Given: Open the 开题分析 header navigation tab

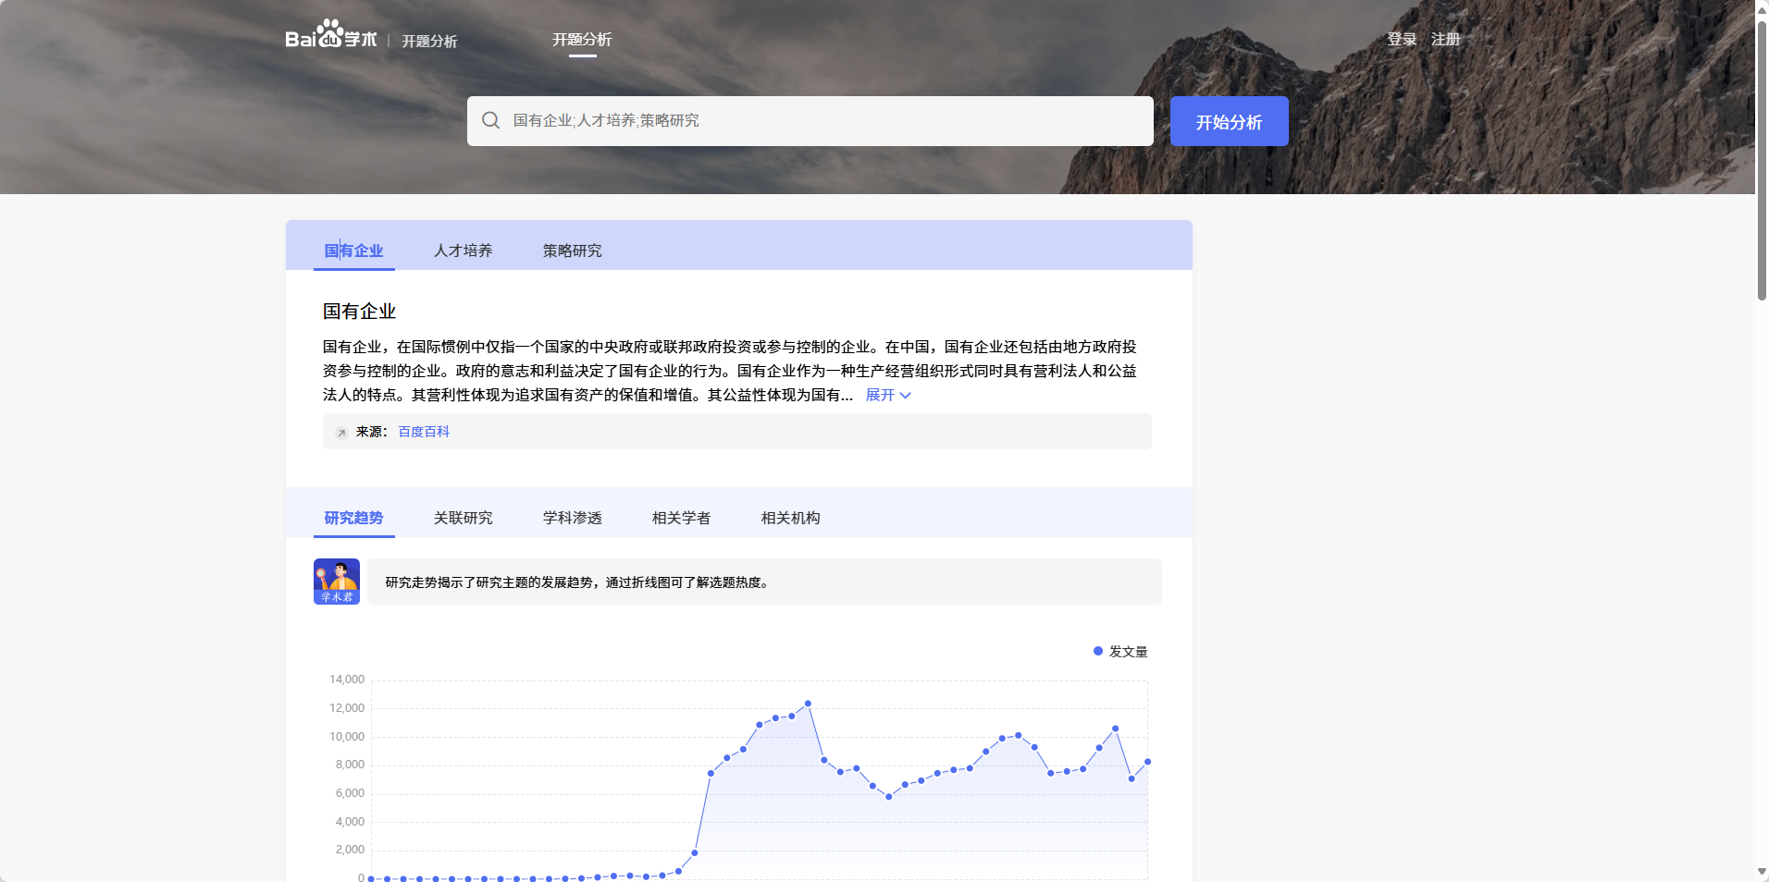Looking at the screenshot, I should 582,40.
